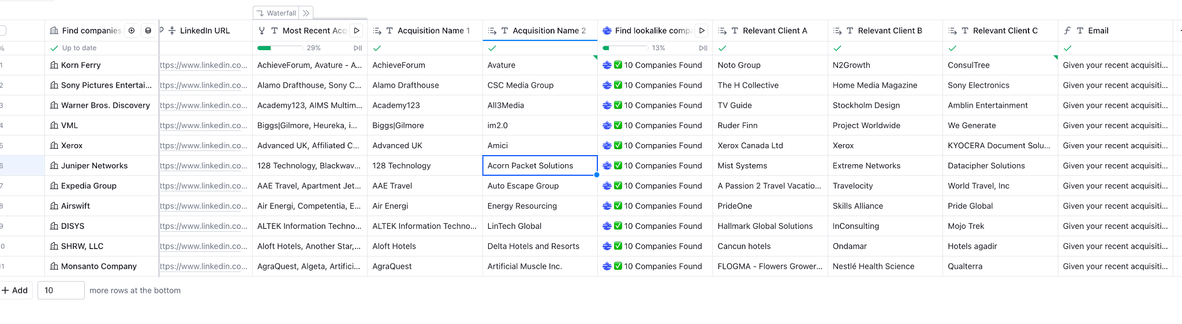1182x324 pixels.
Task: Select the Alamo Drafthouse acquisition name cell
Action: click(x=425, y=85)
